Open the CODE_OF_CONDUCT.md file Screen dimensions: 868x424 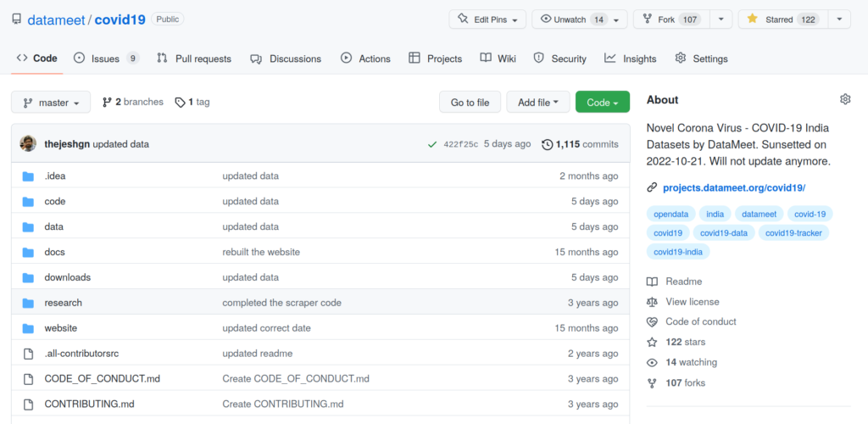click(103, 378)
